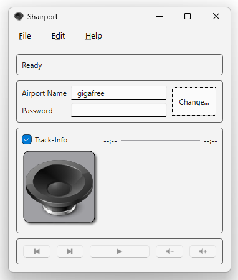Click the large speaker album art image
This screenshot has height=280, width=238.
(59, 187)
